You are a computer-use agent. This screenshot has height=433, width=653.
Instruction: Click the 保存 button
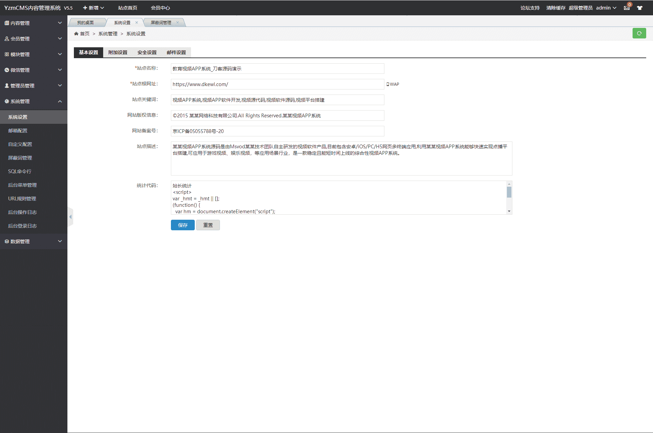click(183, 225)
